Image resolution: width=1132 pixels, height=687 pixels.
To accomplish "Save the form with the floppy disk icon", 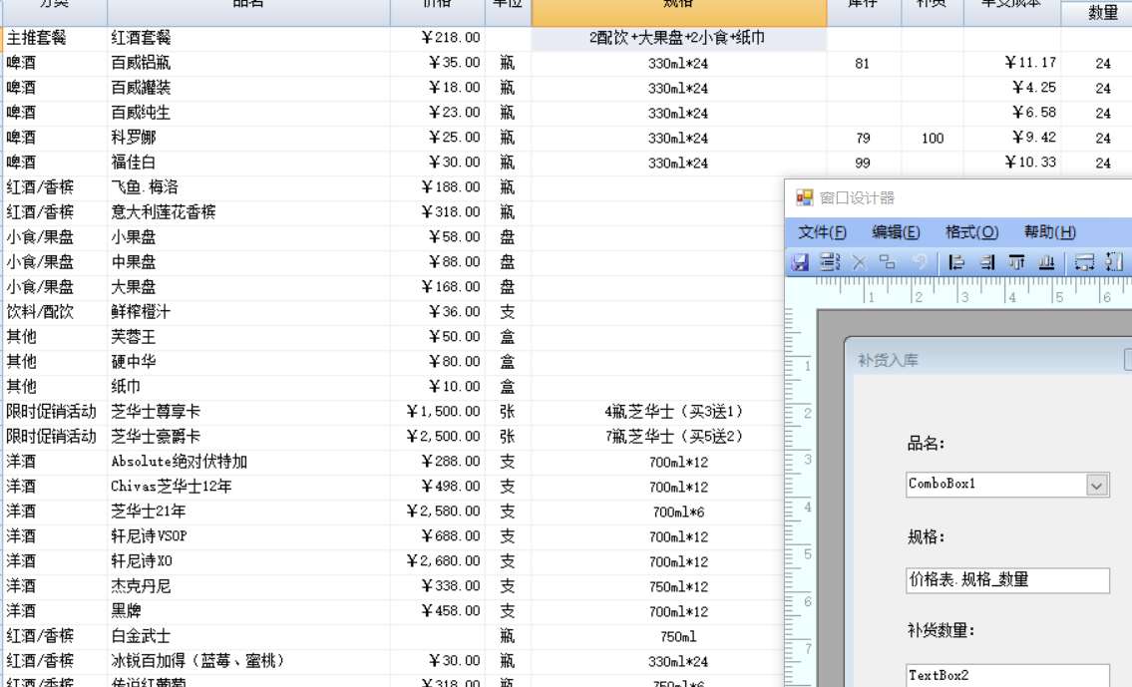I will coord(800,262).
